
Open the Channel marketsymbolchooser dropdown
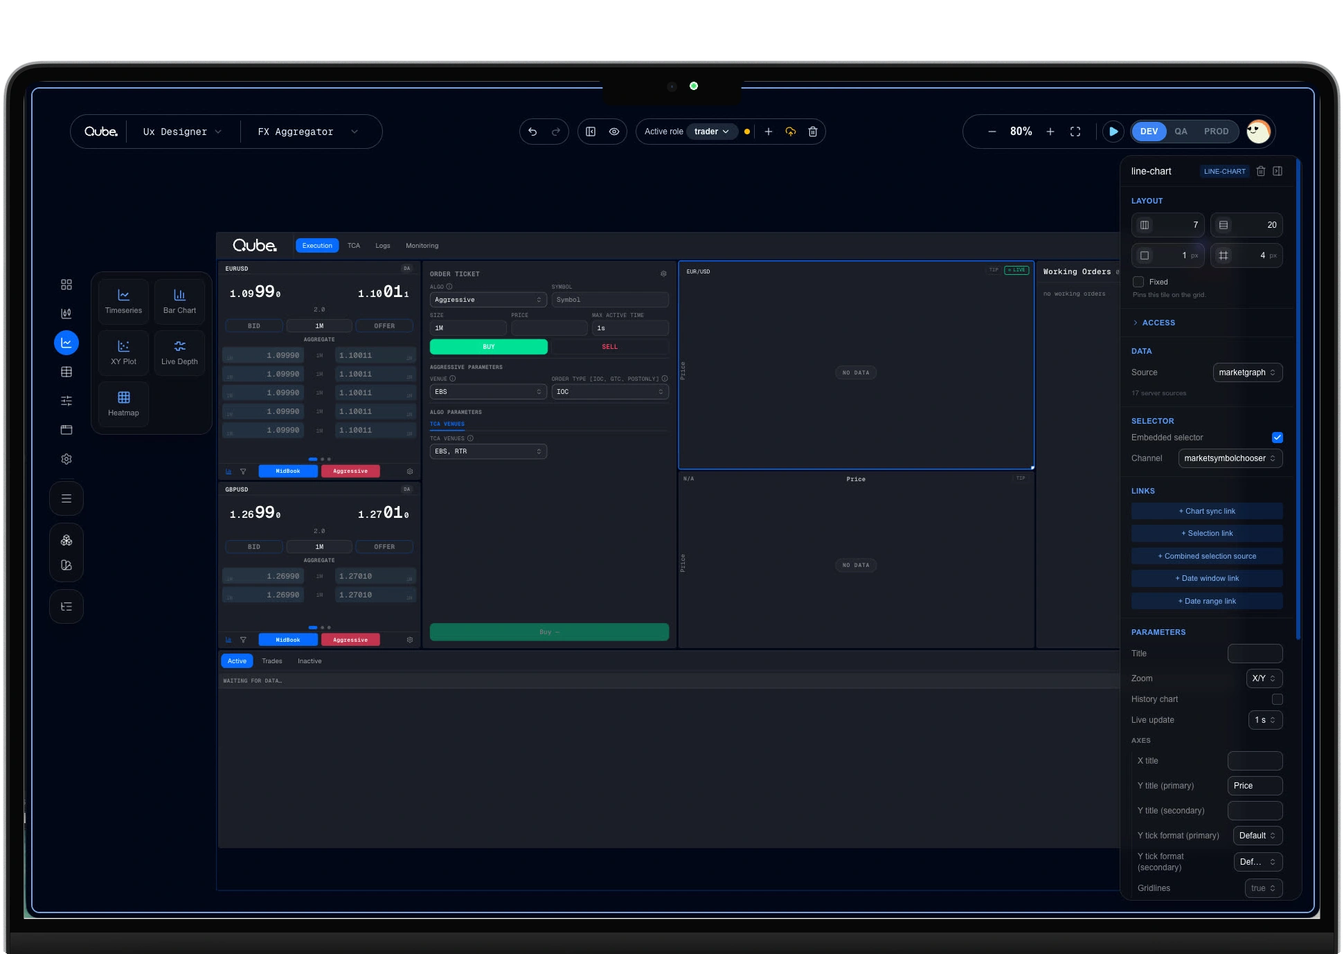point(1230,458)
